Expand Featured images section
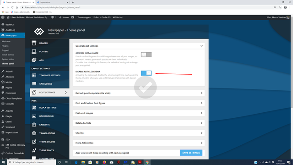This screenshot has height=165, width=293. (139, 113)
